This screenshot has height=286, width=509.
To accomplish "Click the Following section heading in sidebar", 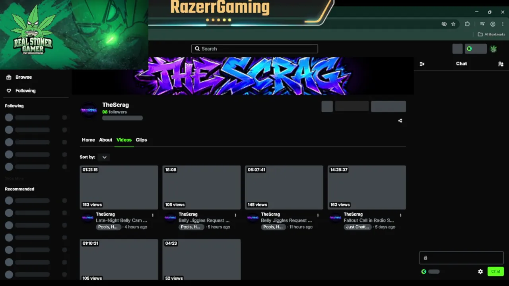I will pos(14,106).
